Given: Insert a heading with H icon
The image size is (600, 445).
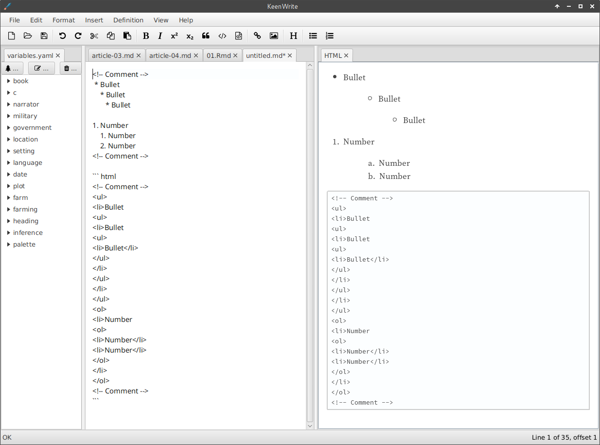Looking at the screenshot, I should 293,36.
